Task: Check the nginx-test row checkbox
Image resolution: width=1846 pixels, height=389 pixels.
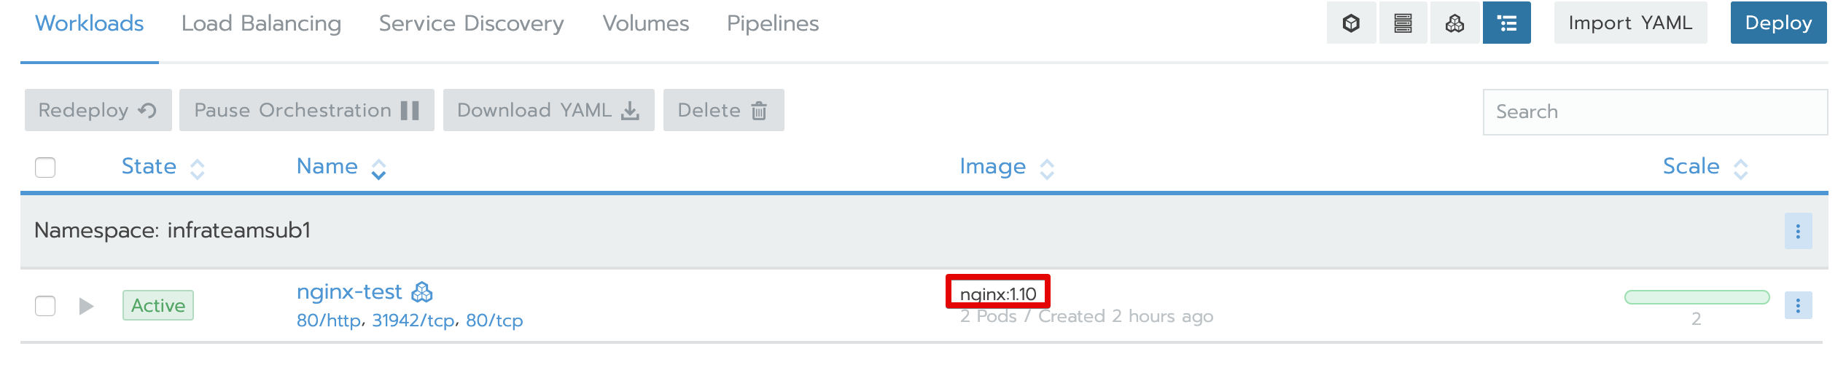Action: 45,306
